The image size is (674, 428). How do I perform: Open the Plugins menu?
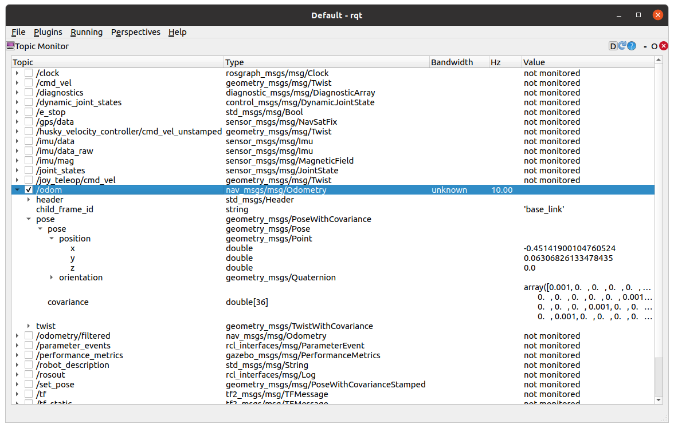tap(48, 32)
